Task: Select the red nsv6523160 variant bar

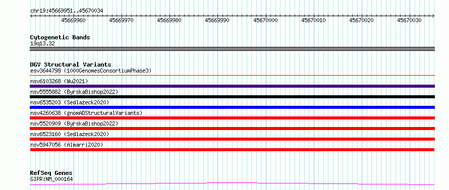Action: coord(232,139)
